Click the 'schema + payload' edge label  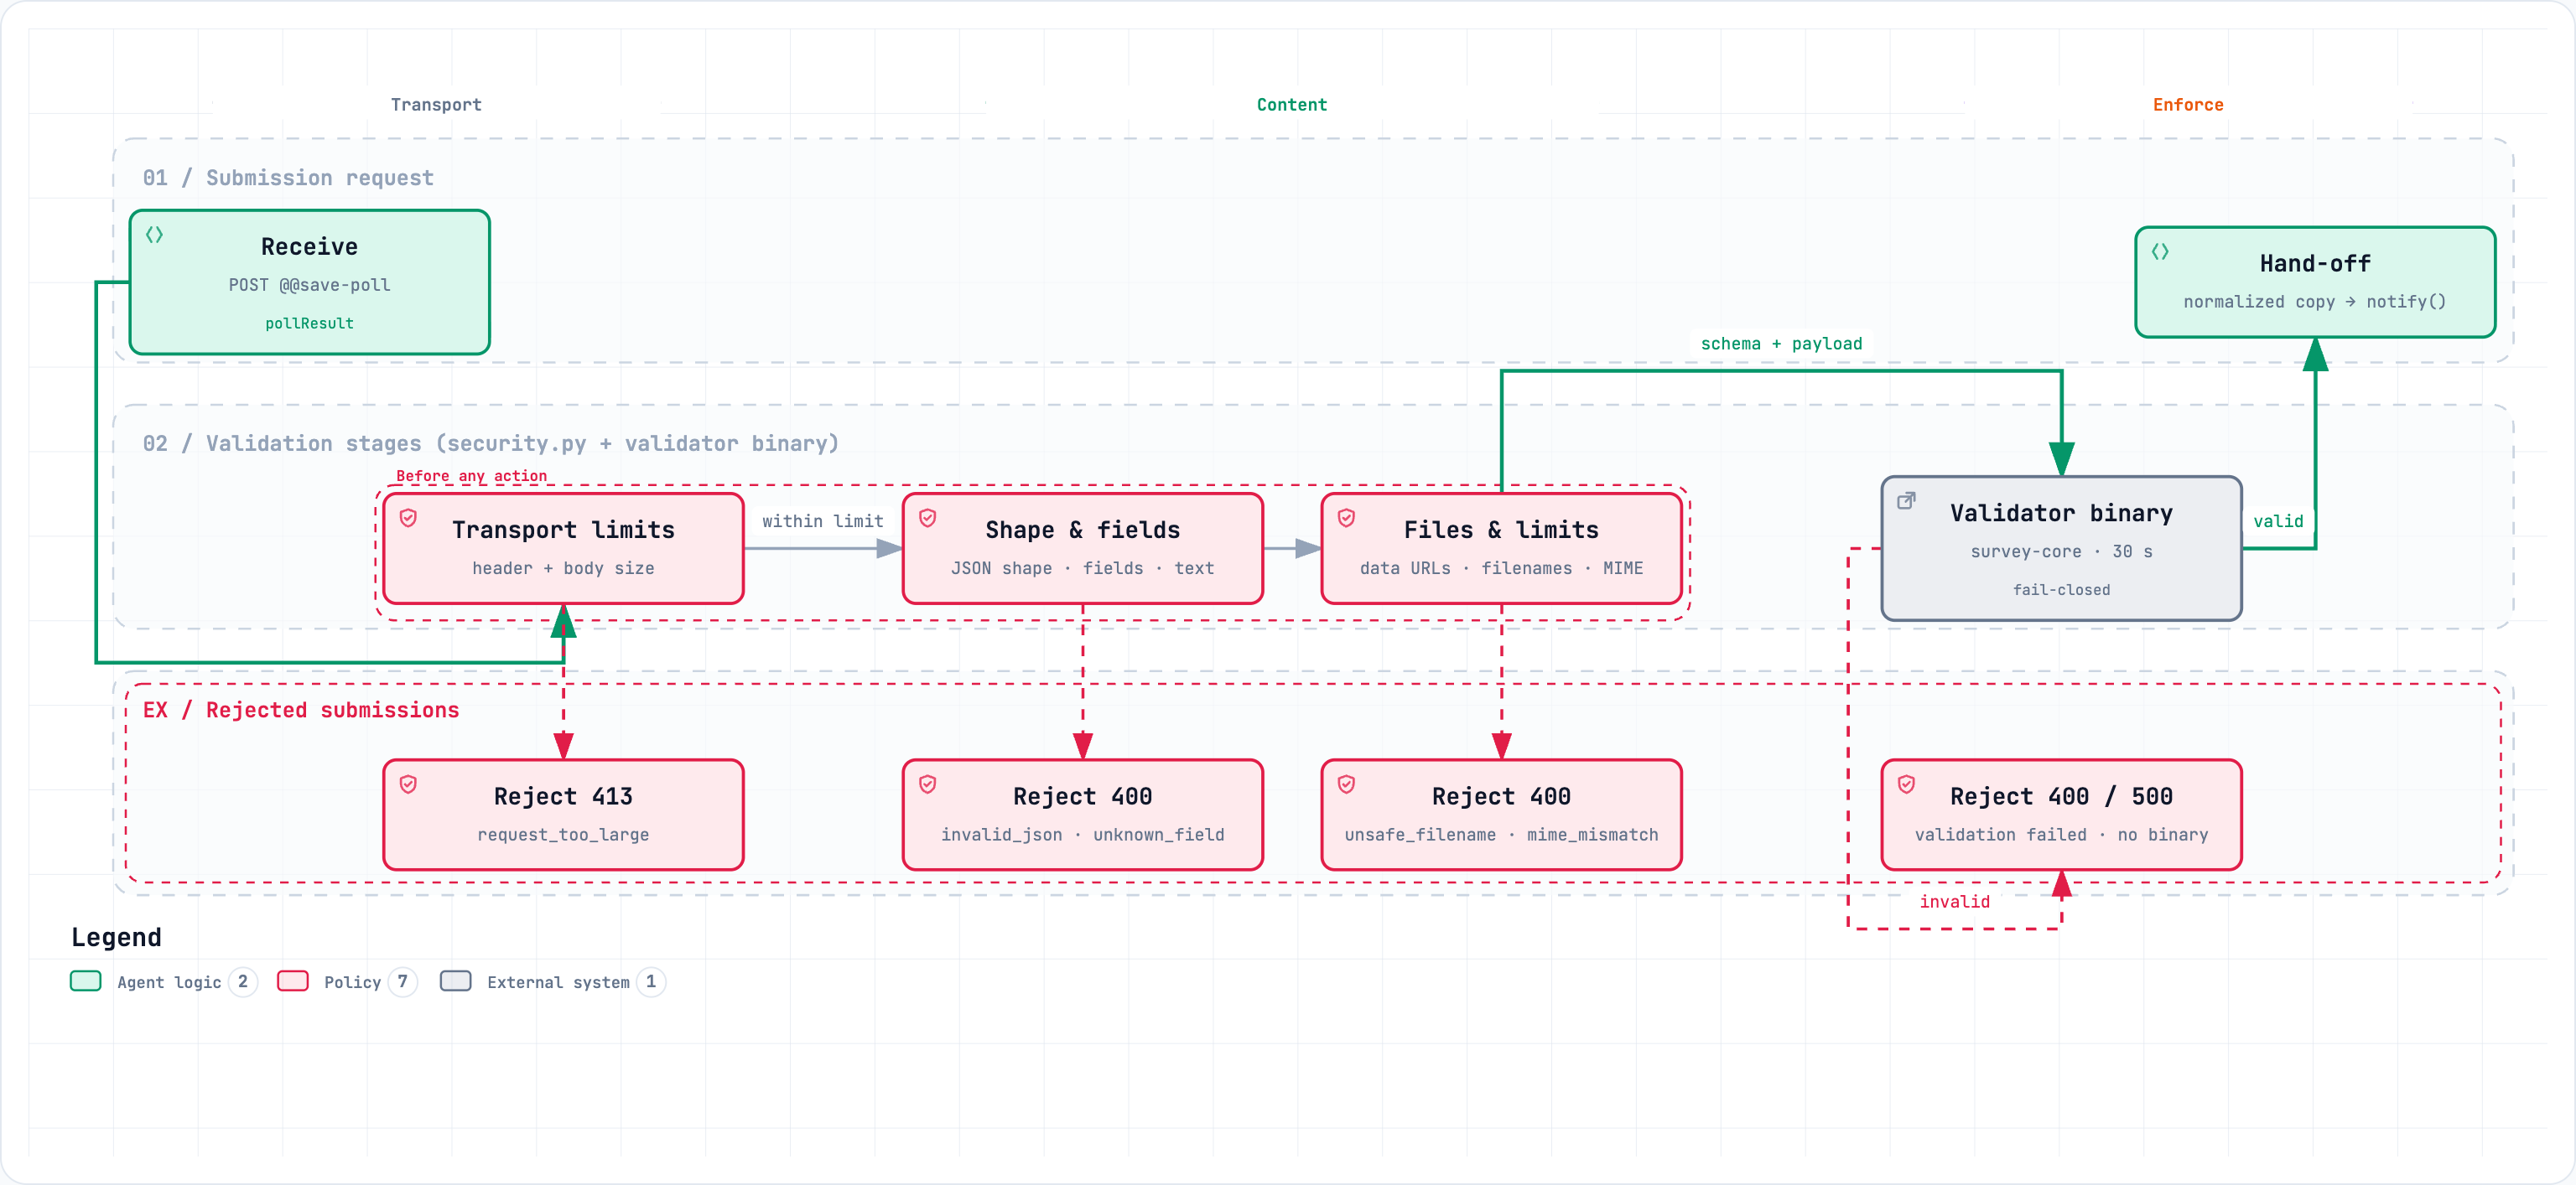(x=1781, y=344)
